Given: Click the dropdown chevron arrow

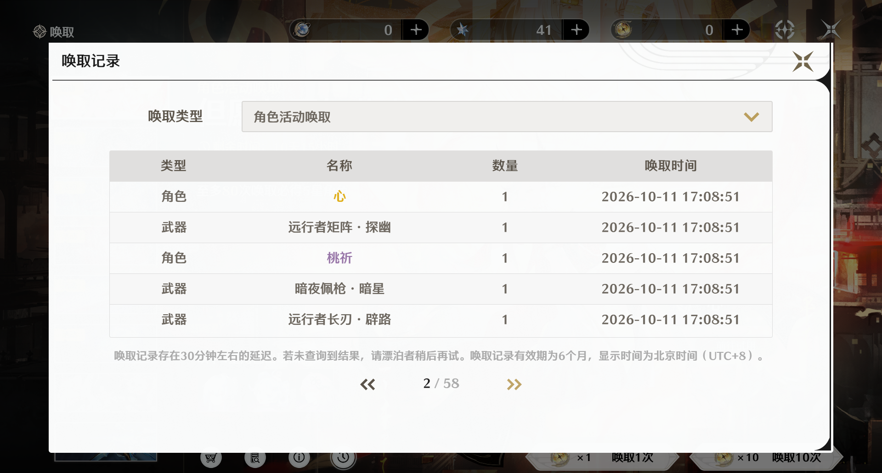Looking at the screenshot, I should (751, 117).
